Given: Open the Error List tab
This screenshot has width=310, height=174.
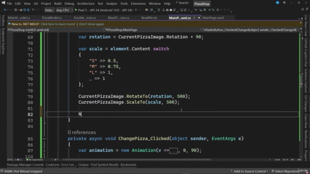Looking at the screenshot, I should point(69,165).
